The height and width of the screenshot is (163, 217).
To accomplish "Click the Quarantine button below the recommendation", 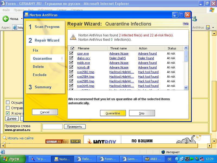I will pyautogui.click(x=113, y=113).
